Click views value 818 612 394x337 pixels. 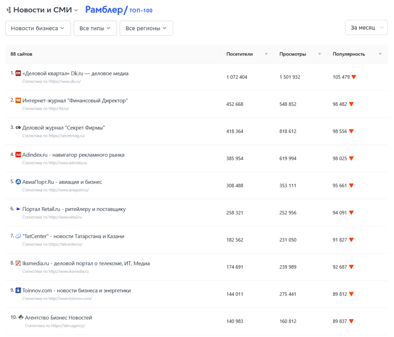tap(288, 131)
